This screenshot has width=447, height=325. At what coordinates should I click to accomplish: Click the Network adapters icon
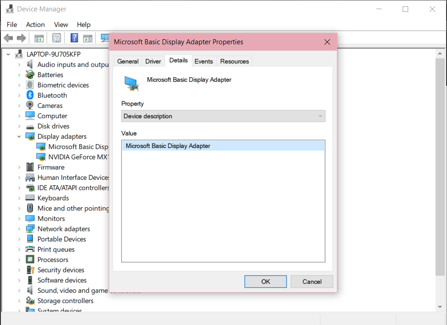click(x=30, y=229)
